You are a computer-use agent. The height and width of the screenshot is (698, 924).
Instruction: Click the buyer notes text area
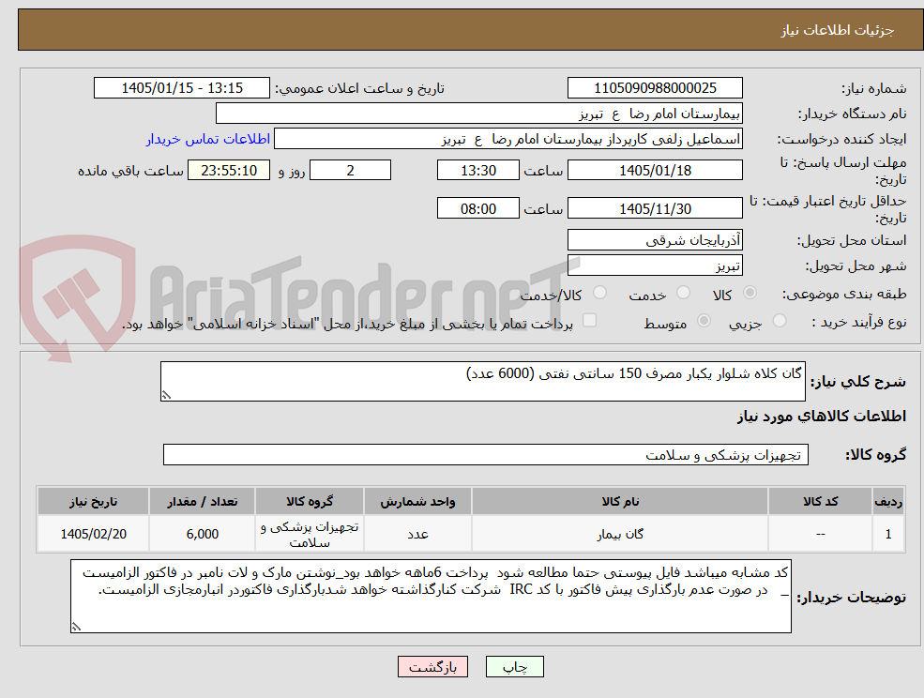431,596
